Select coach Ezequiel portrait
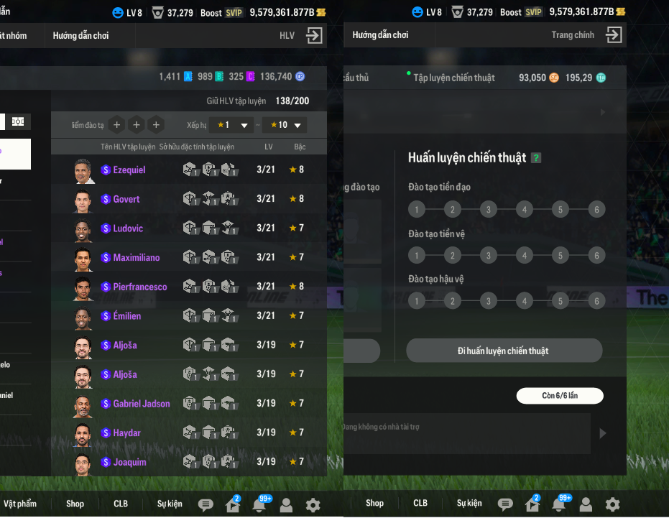The width and height of the screenshot is (669, 518). click(83, 171)
